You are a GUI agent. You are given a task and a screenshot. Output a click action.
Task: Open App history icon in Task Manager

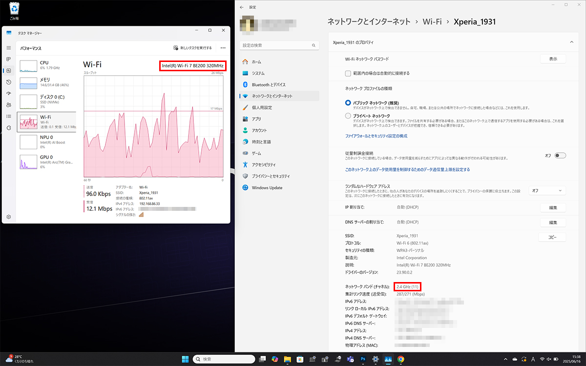pos(9,82)
